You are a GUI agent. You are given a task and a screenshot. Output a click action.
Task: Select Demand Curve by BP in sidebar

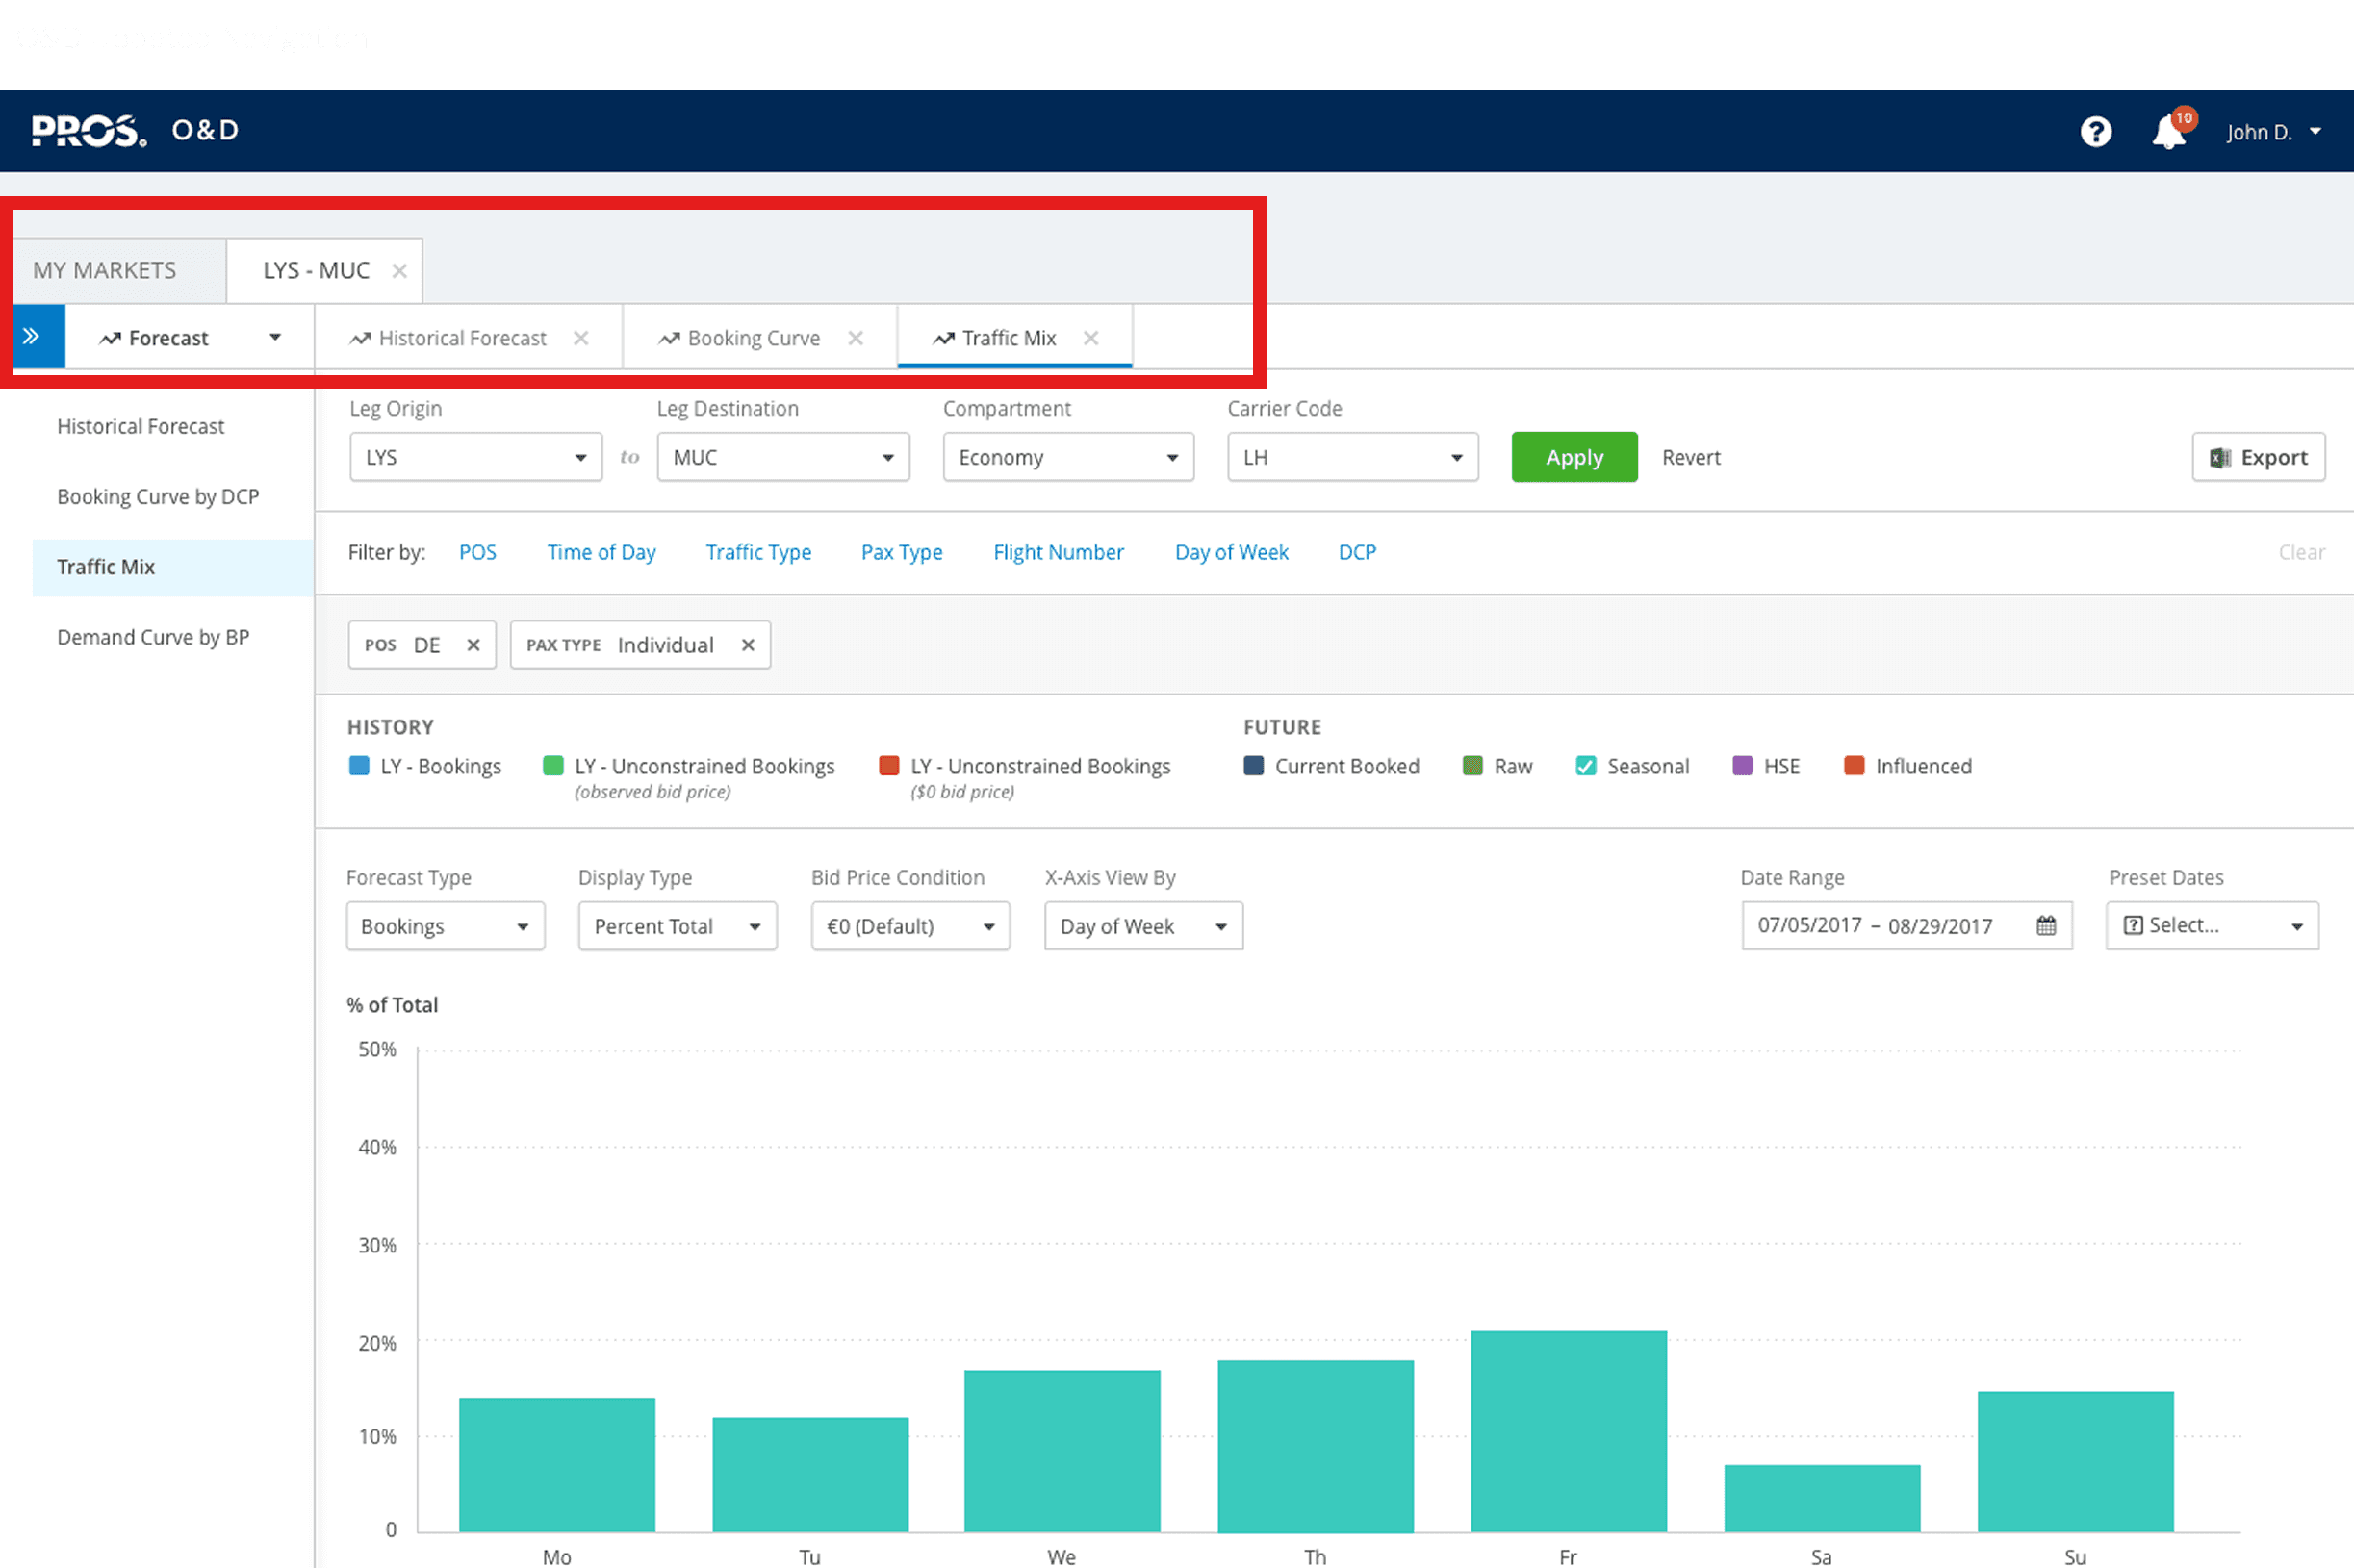(153, 637)
